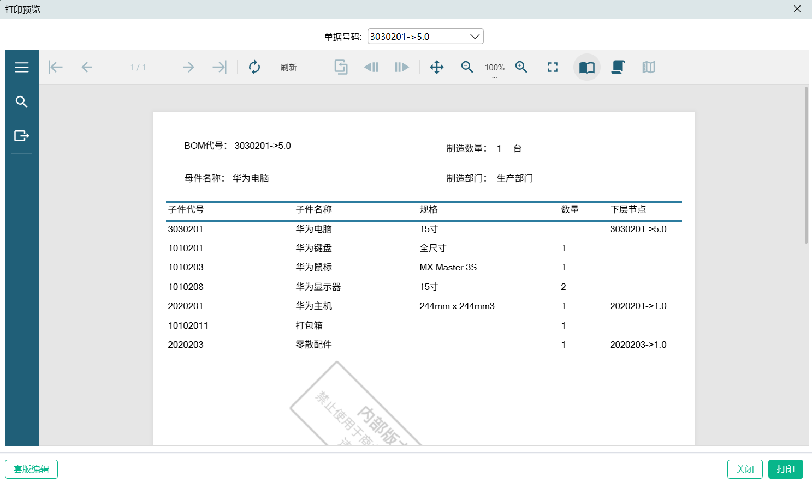812x483 pixels.
Task: Click the 刷新 text button
Action: pyautogui.click(x=289, y=67)
